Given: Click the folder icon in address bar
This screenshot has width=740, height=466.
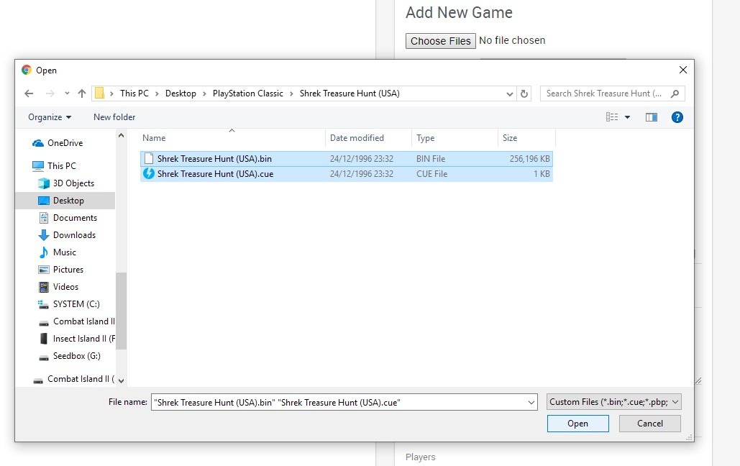Looking at the screenshot, I should point(99,93).
